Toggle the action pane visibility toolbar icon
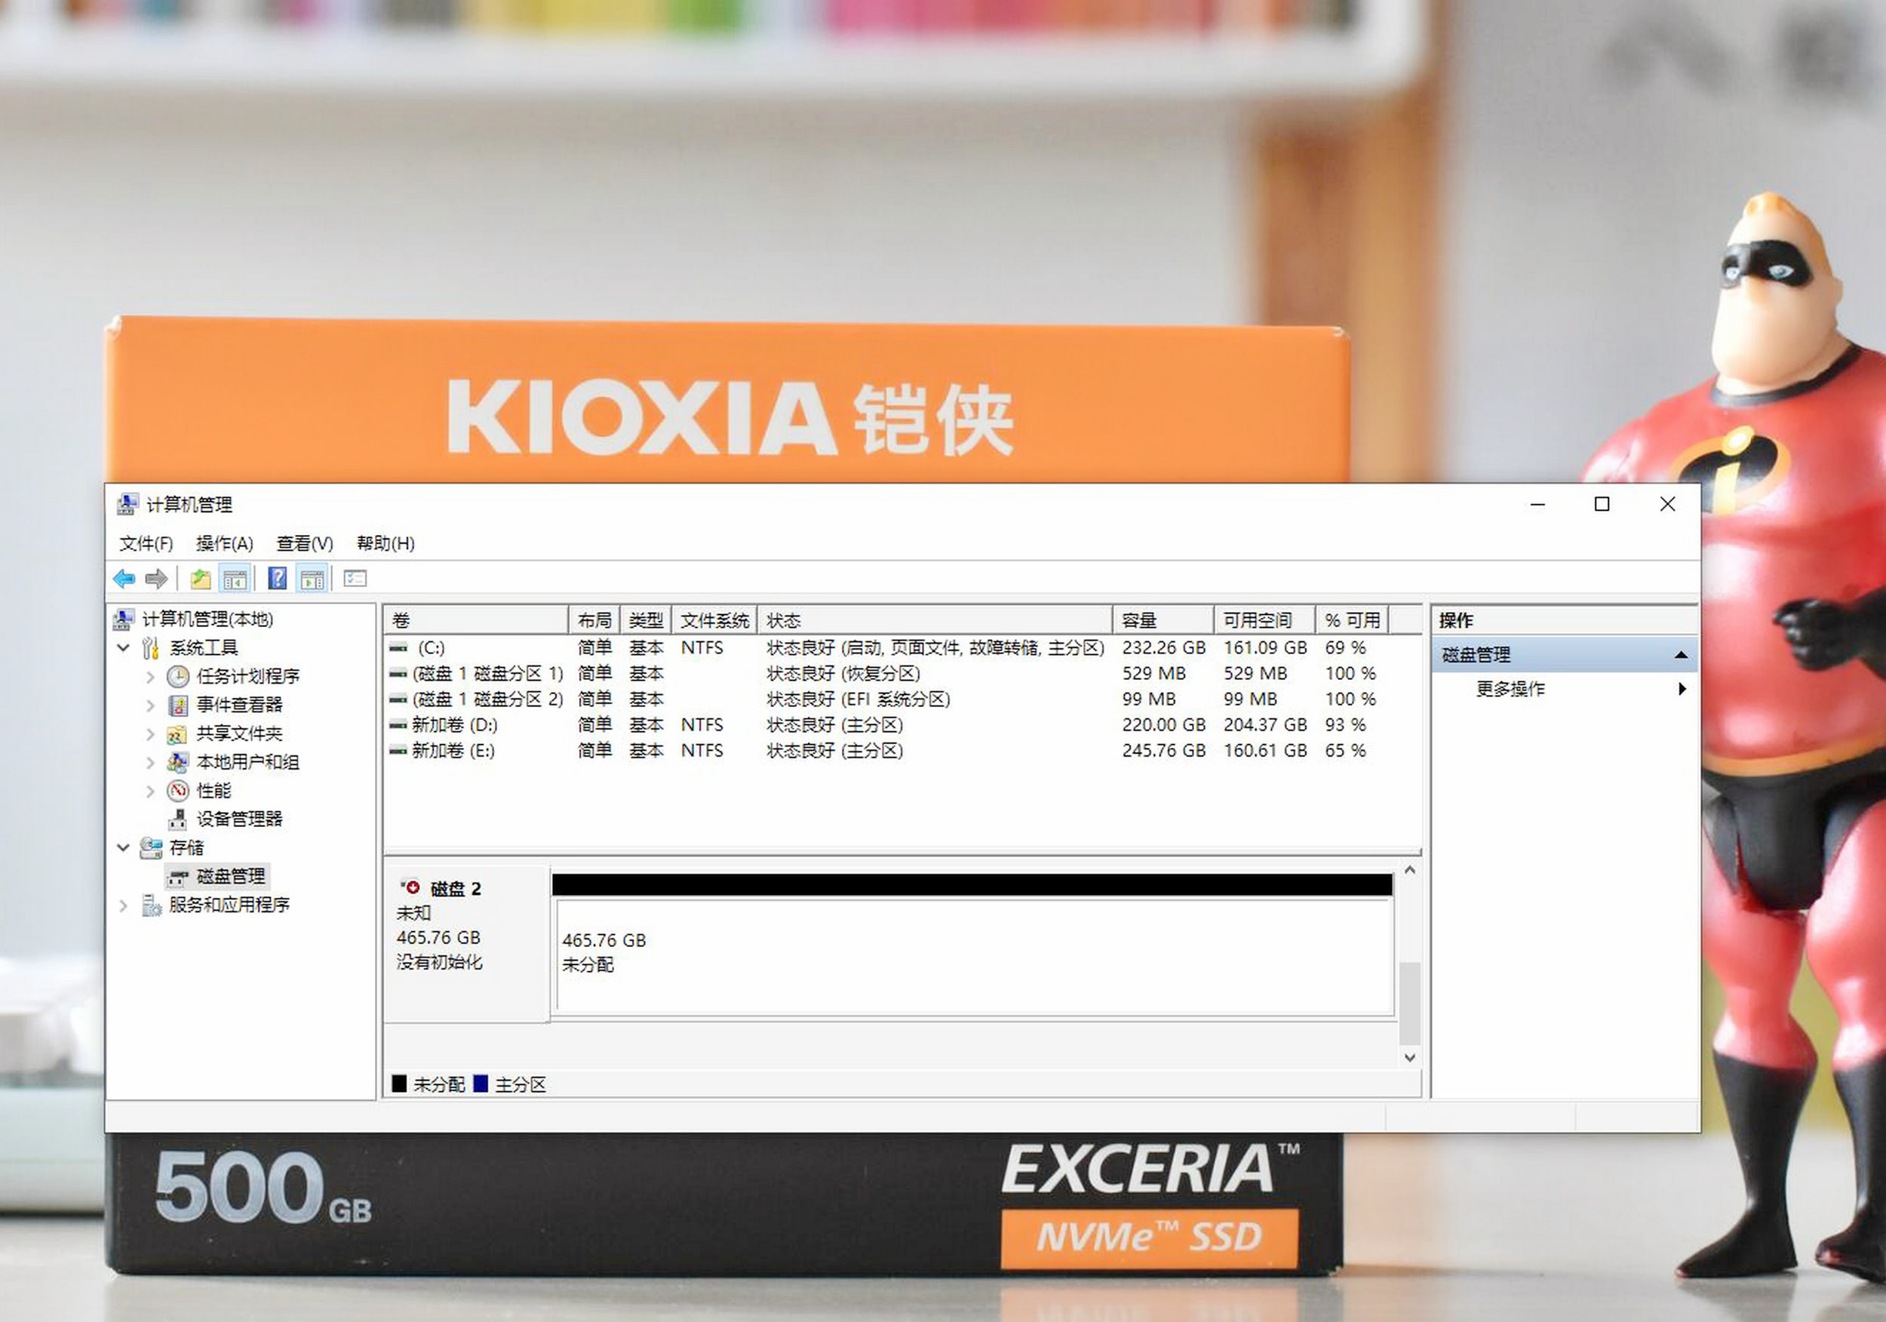The image size is (1886, 1322). (312, 579)
